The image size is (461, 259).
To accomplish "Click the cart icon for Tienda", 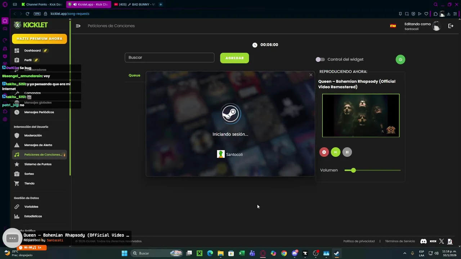I will coord(17,183).
